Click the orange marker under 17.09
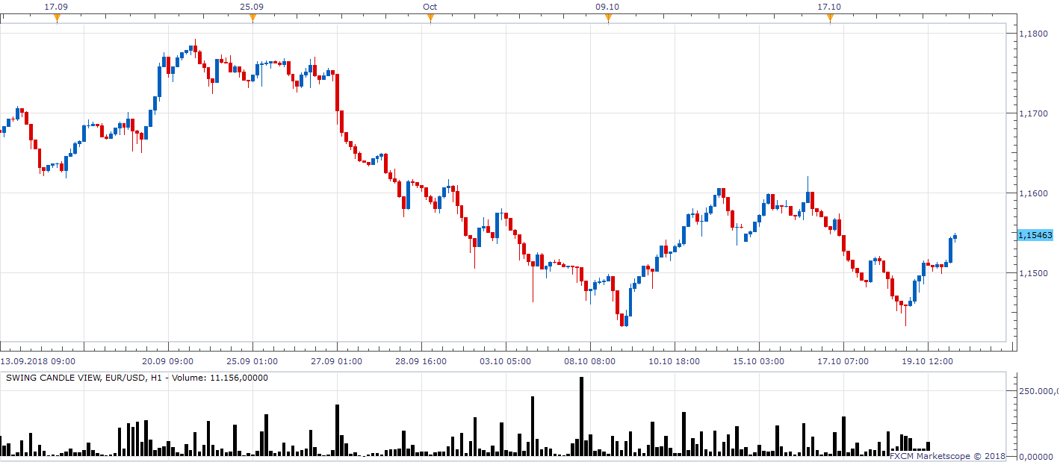 [57, 19]
